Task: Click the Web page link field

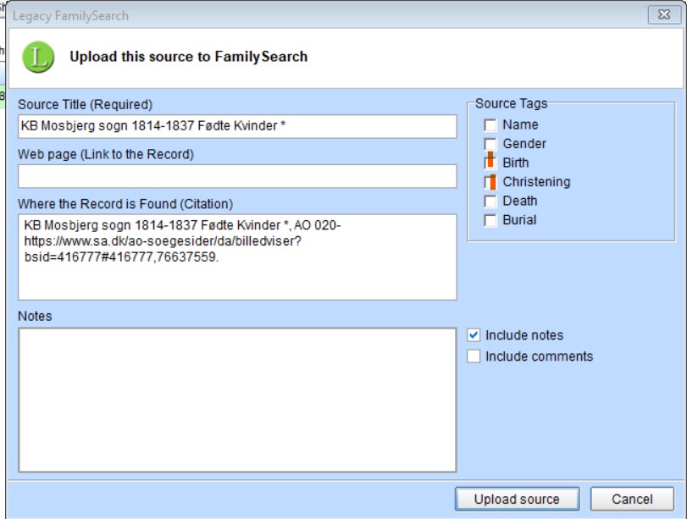Action: click(237, 176)
